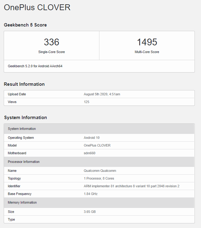The width and height of the screenshot is (201, 228).
Task: Click the Name row label
Action: coord(12,171)
